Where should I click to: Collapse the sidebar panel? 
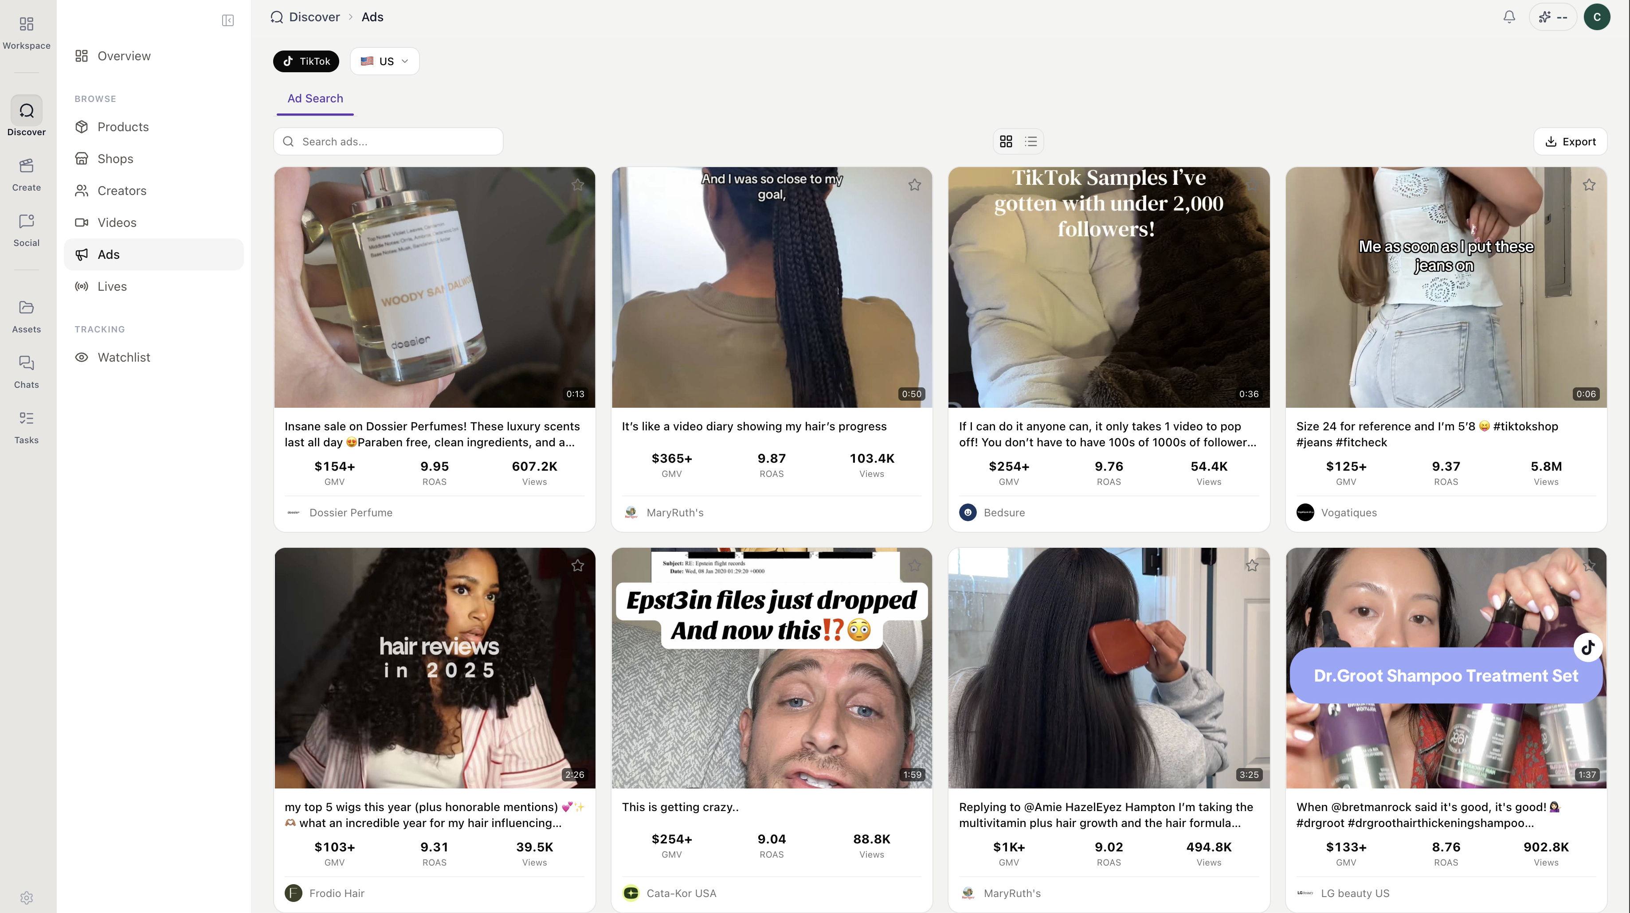click(228, 21)
